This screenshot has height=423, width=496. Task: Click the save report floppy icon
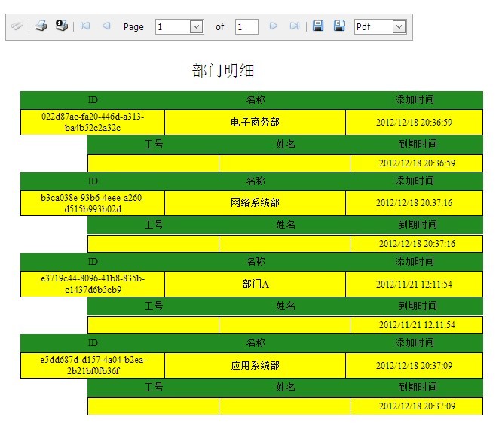pyautogui.click(x=318, y=26)
